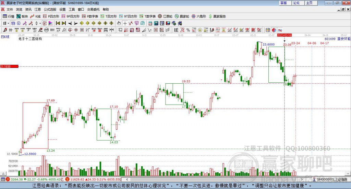Click the 3264.38 index value in status bar
Image resolution: width=351 pixels, height=189 pixels.
[x=16, y=179]
